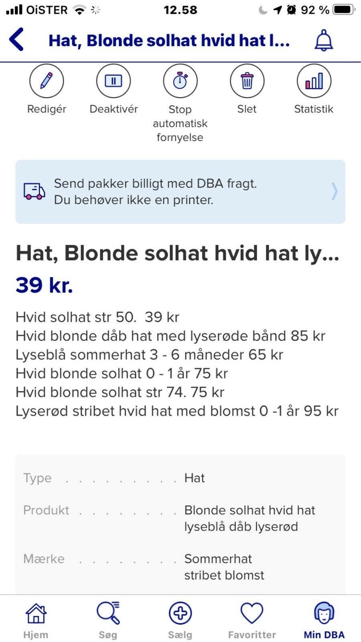Image resolution: width=361 pixels, height=642 pixels.
Task: Expand DBA fragt banner chevron
Action: point(335,191)
